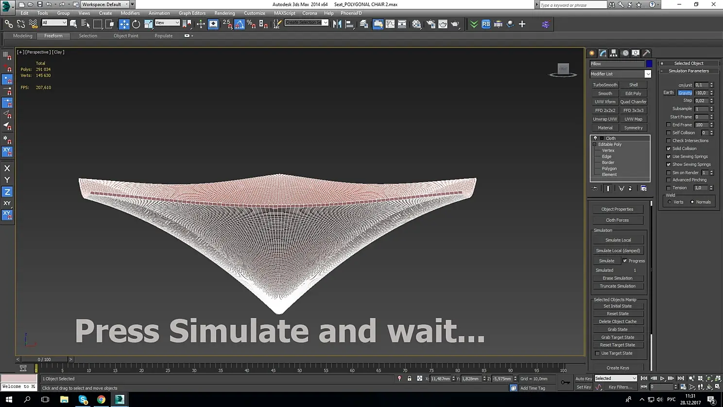Viewport: 723px width, 407px height.
Task: Switch to the Object Paint tab
Action: point(126,35)
